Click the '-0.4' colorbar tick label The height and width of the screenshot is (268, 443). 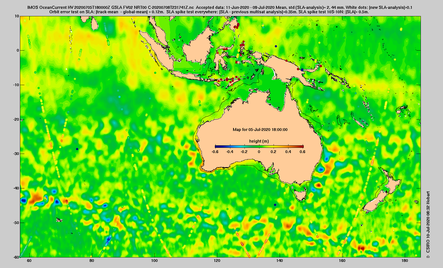[230, 152]
